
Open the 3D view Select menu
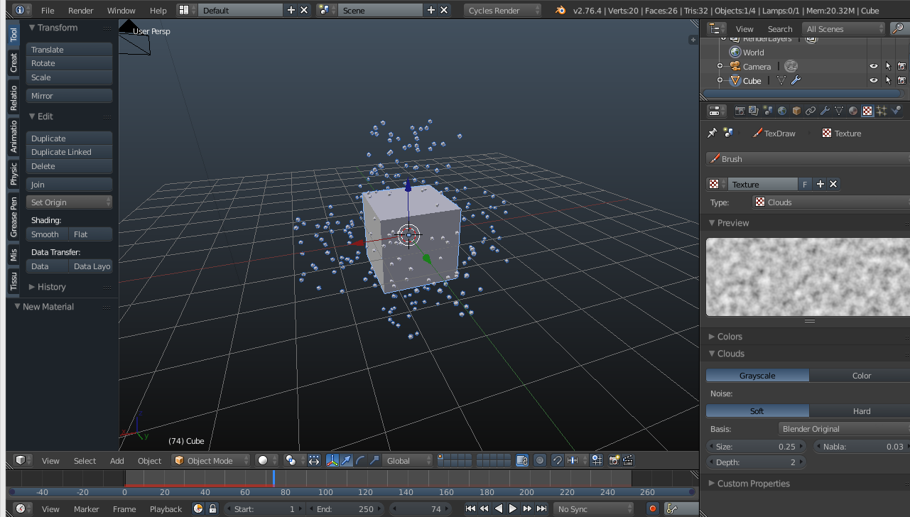pos(85,460)
